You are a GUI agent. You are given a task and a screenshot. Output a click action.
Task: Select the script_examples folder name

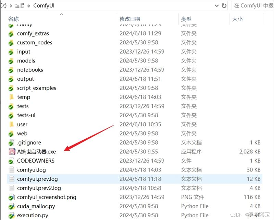tap(37, 88)
